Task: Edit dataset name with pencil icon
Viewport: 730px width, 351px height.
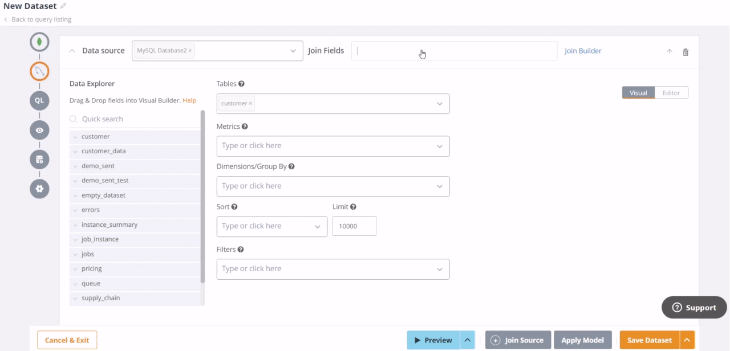Action: coord(63,6)
